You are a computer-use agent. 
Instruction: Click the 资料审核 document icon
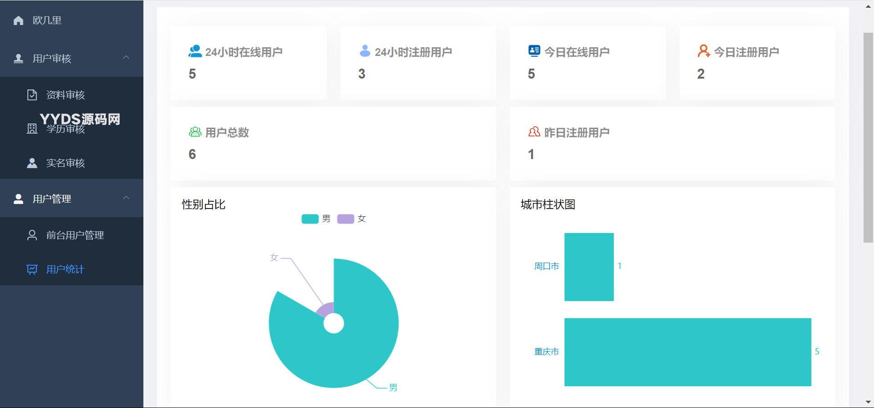point(32,95)
